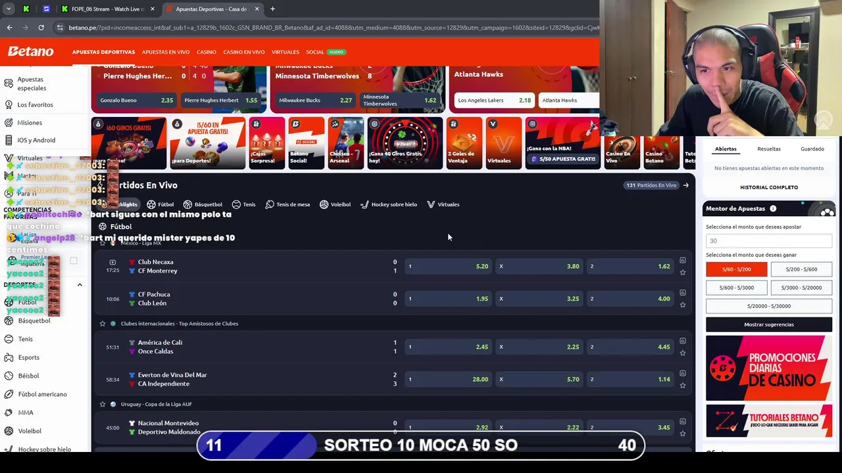Click Mostrar sugerencias button

pyautogui.click(x=769, y=325)
